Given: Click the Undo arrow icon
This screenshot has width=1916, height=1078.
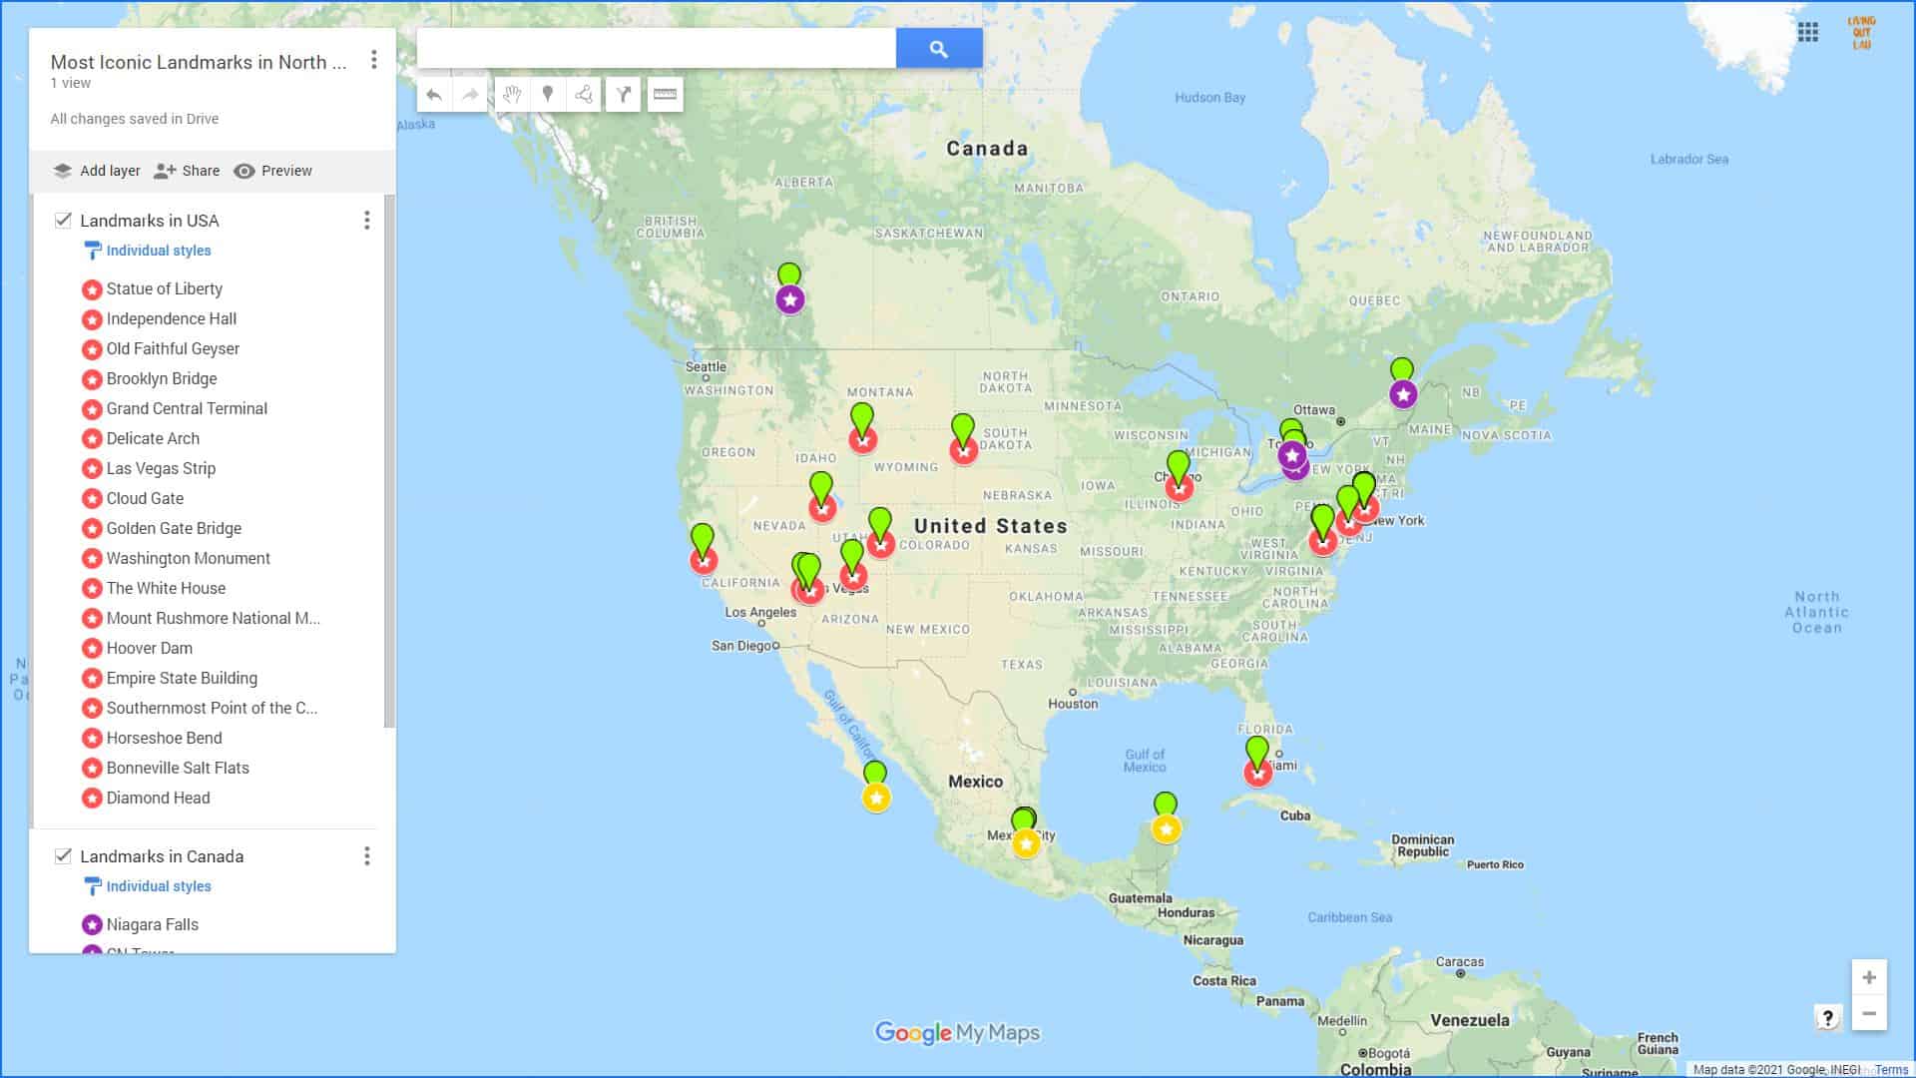Looking at the screenshot, I should click(x=432, y=95).
